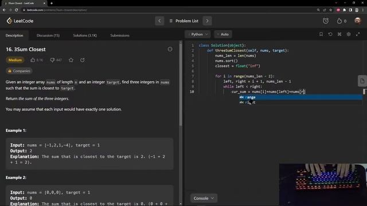
Task: Open the timer alarm clock icon
Action: 326,21
